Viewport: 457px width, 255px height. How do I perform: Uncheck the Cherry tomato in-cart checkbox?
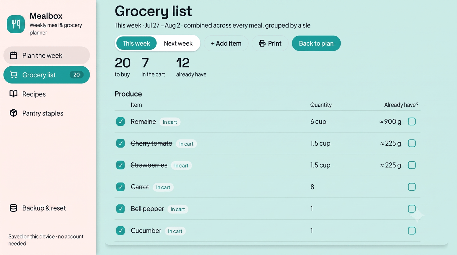coord(120,143)
